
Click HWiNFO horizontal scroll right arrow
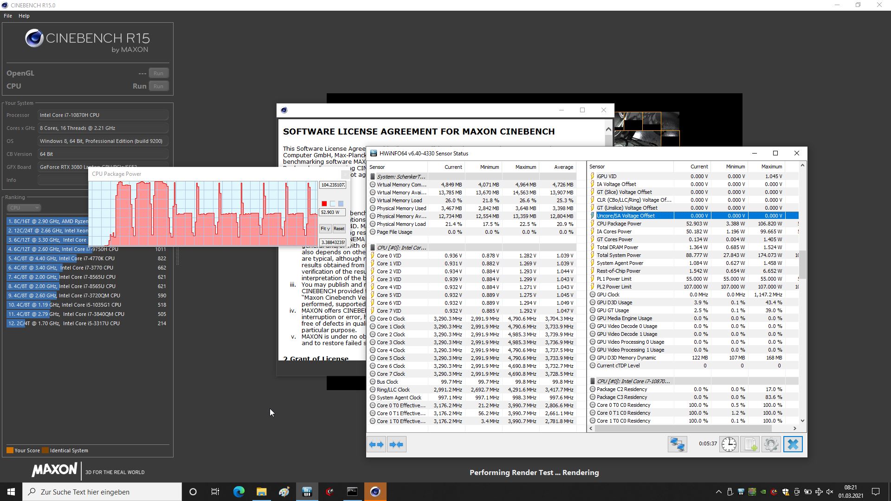pyautogui.click(x=794, y=429)
